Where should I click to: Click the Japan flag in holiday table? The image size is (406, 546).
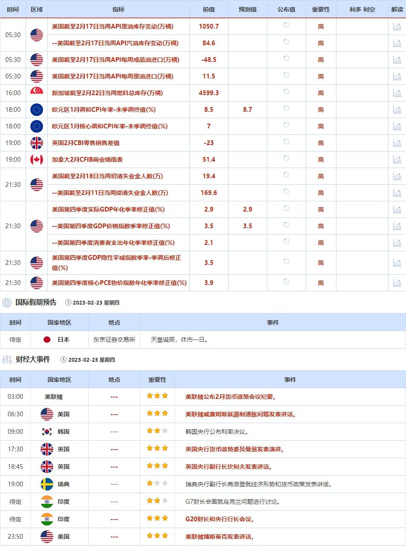(47, 340)
